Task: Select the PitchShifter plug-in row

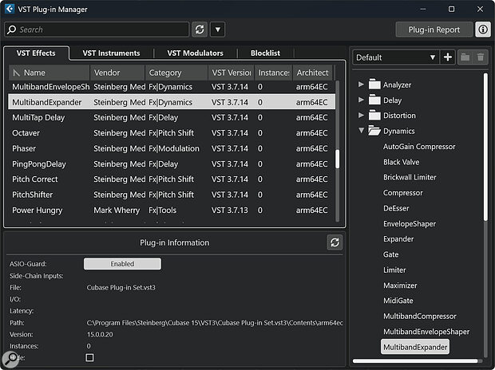Action: (x=172, y=195)
